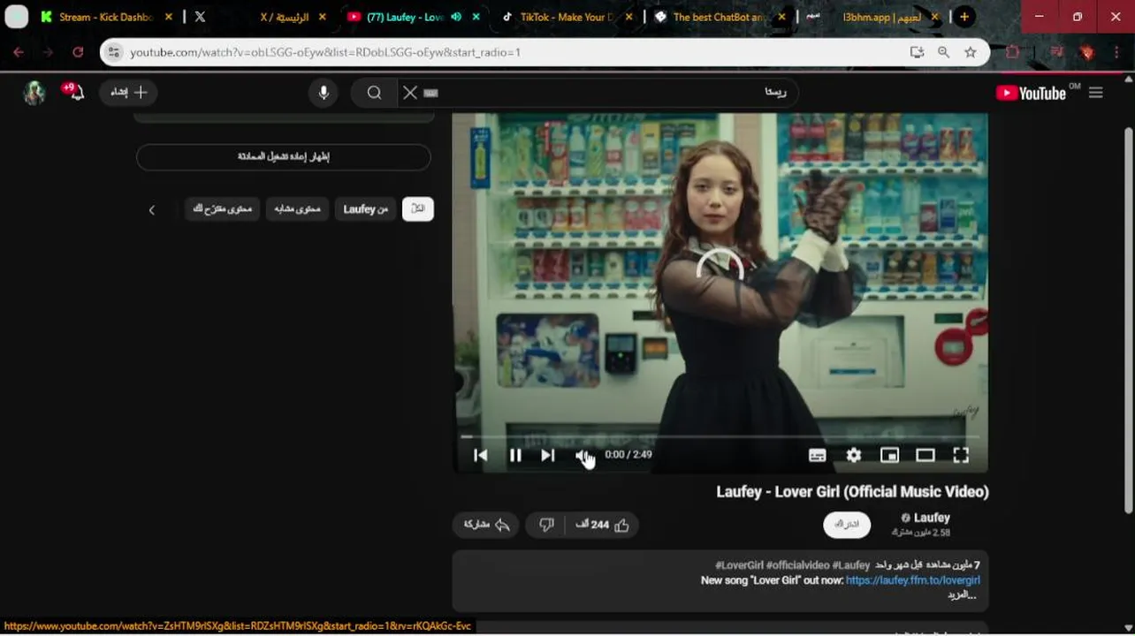Expand the description with 'more' link
Viewport: 1135px width, 636px height.
point(961,595)
